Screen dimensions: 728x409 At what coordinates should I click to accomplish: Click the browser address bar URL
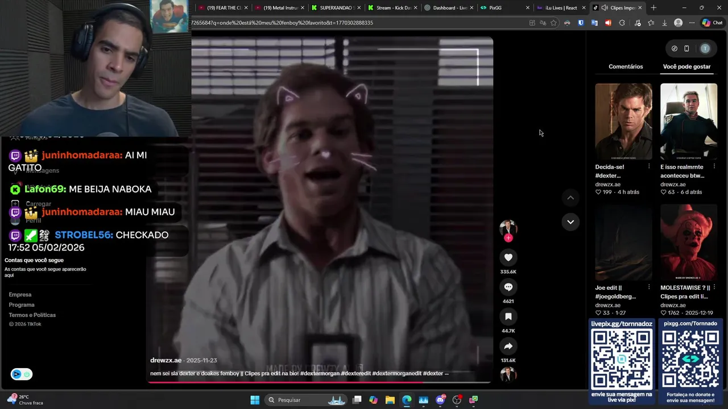(x=282, y=23)
